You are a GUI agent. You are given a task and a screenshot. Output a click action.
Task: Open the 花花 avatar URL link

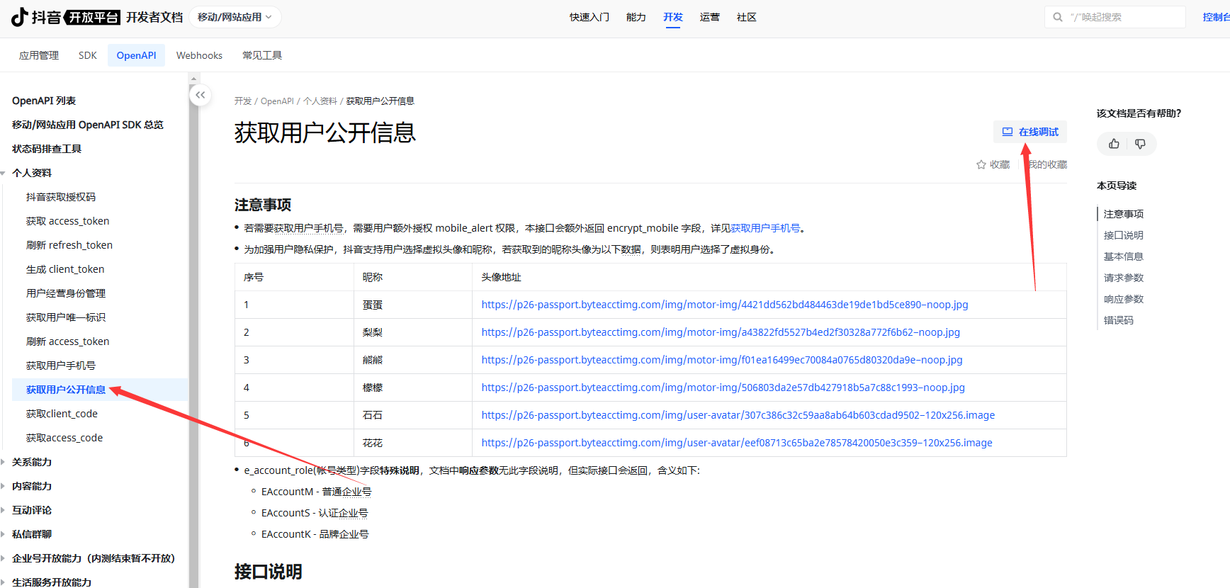(x=737, y=443)
